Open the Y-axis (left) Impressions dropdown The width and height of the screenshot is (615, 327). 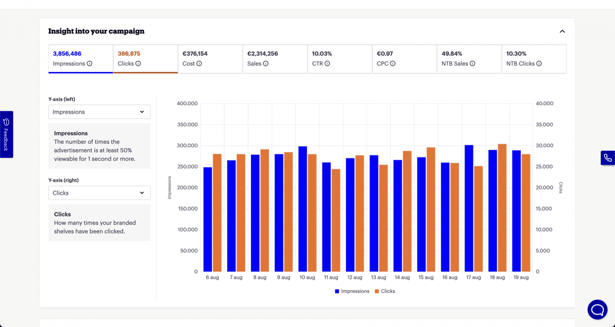(99, 112)
